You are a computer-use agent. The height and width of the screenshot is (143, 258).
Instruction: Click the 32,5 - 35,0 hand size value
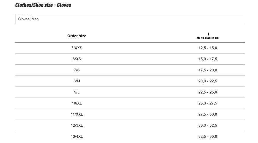(x=208, y=136)
